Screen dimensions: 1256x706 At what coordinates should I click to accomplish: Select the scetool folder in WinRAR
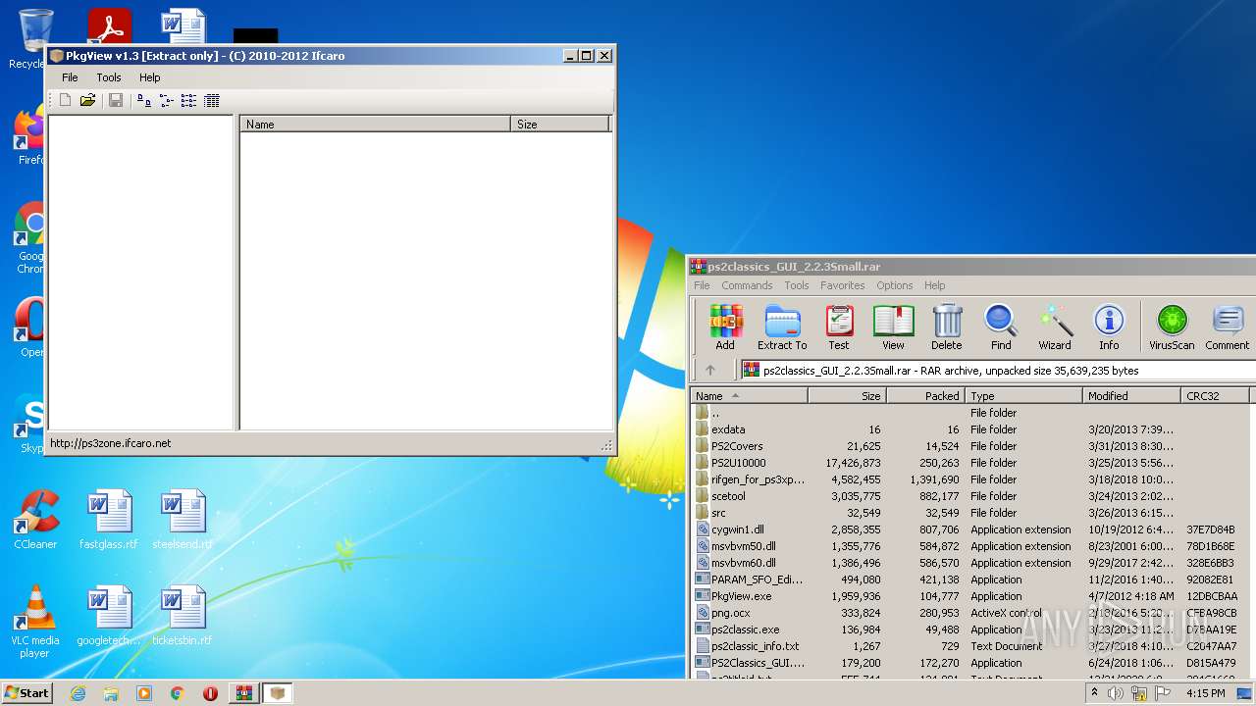(x=728, y=496)
